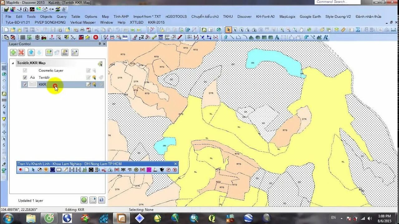The width and height of the screenshot is (399, 224).
Task: Click the green power button in Layer Control
Action: 84,200
